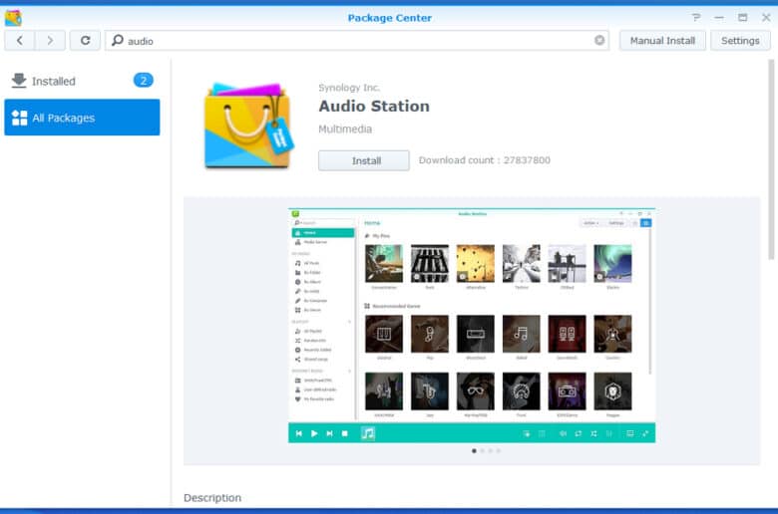Image resolution: width=778 pixels, height=514 pixels.
Task: Click the Installed count badge '2'
Action: (144, 81)
